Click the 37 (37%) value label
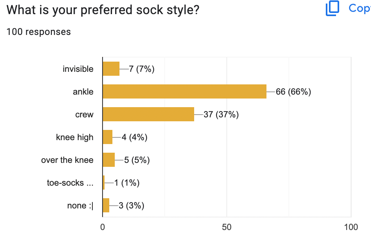 pyautogui.click(x=221, y=115)
